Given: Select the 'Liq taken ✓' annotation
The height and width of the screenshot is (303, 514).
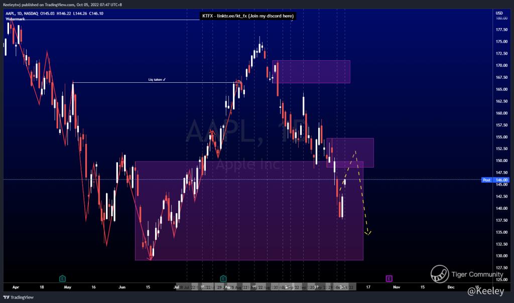Looking at the screenshot, I should (x=157, y=80).
